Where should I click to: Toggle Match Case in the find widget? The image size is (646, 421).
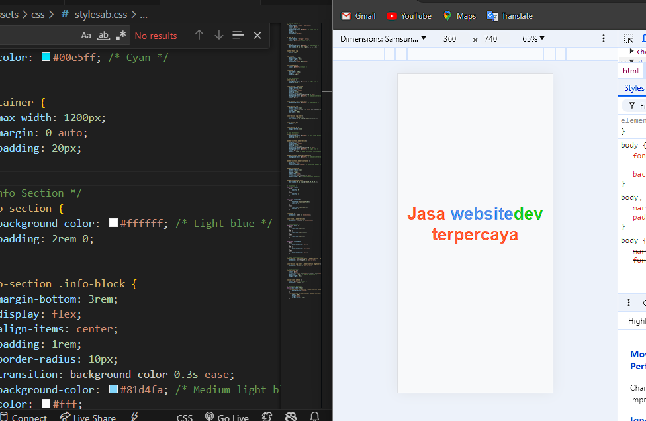(86, 36)
